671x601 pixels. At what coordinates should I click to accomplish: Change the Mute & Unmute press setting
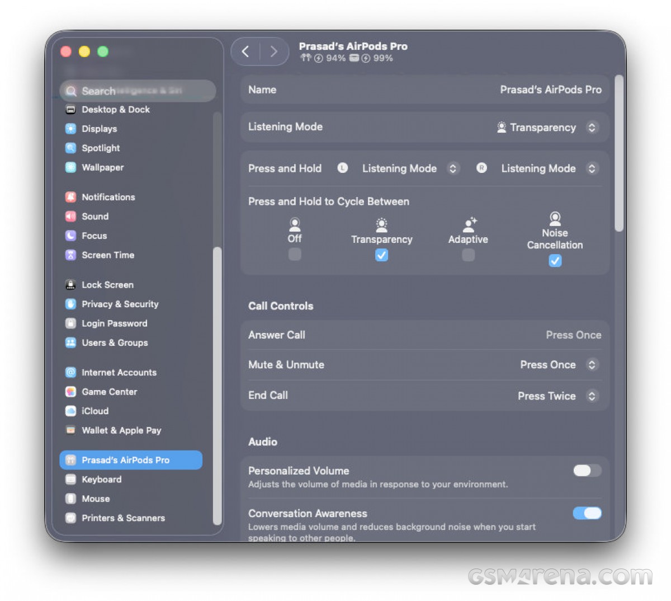pyautogui.click(x=592, y=364)
